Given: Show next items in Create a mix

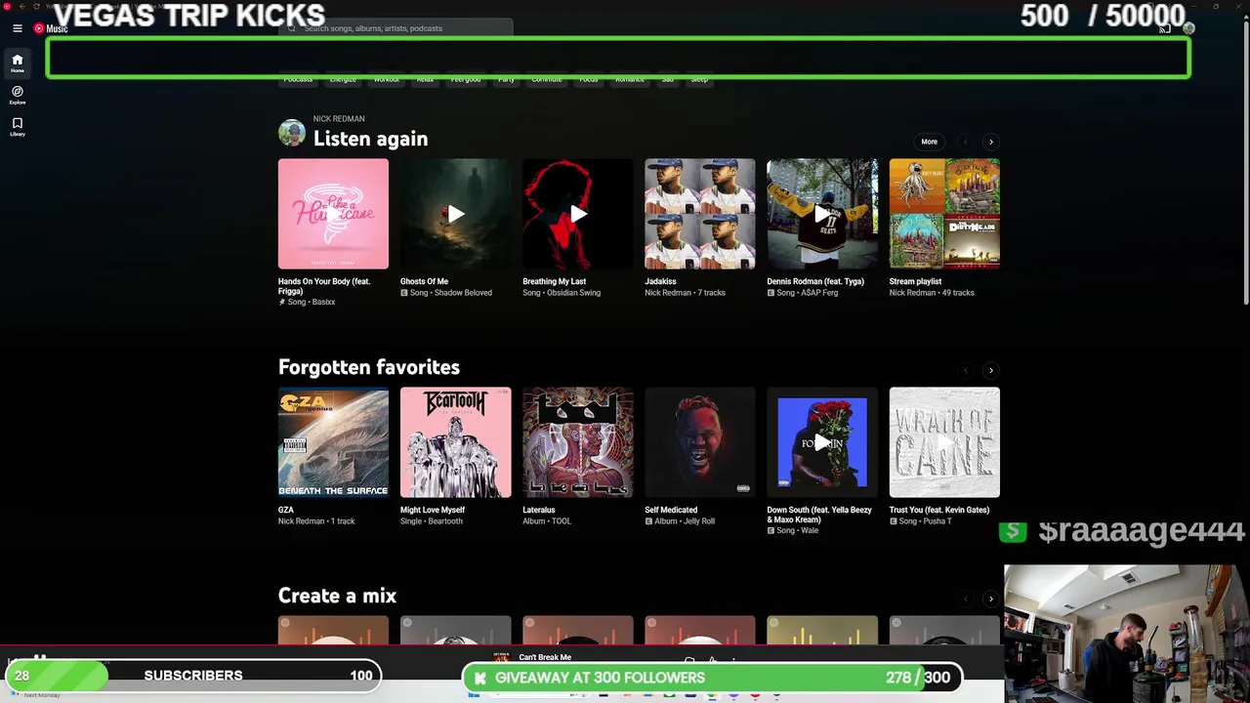Looking at the screenshot, I should [990, 599].
